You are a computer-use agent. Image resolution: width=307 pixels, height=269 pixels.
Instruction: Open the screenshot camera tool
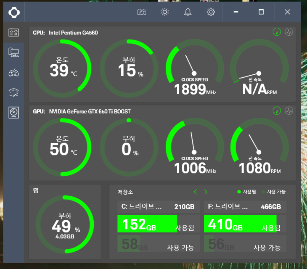click(142, 12)
